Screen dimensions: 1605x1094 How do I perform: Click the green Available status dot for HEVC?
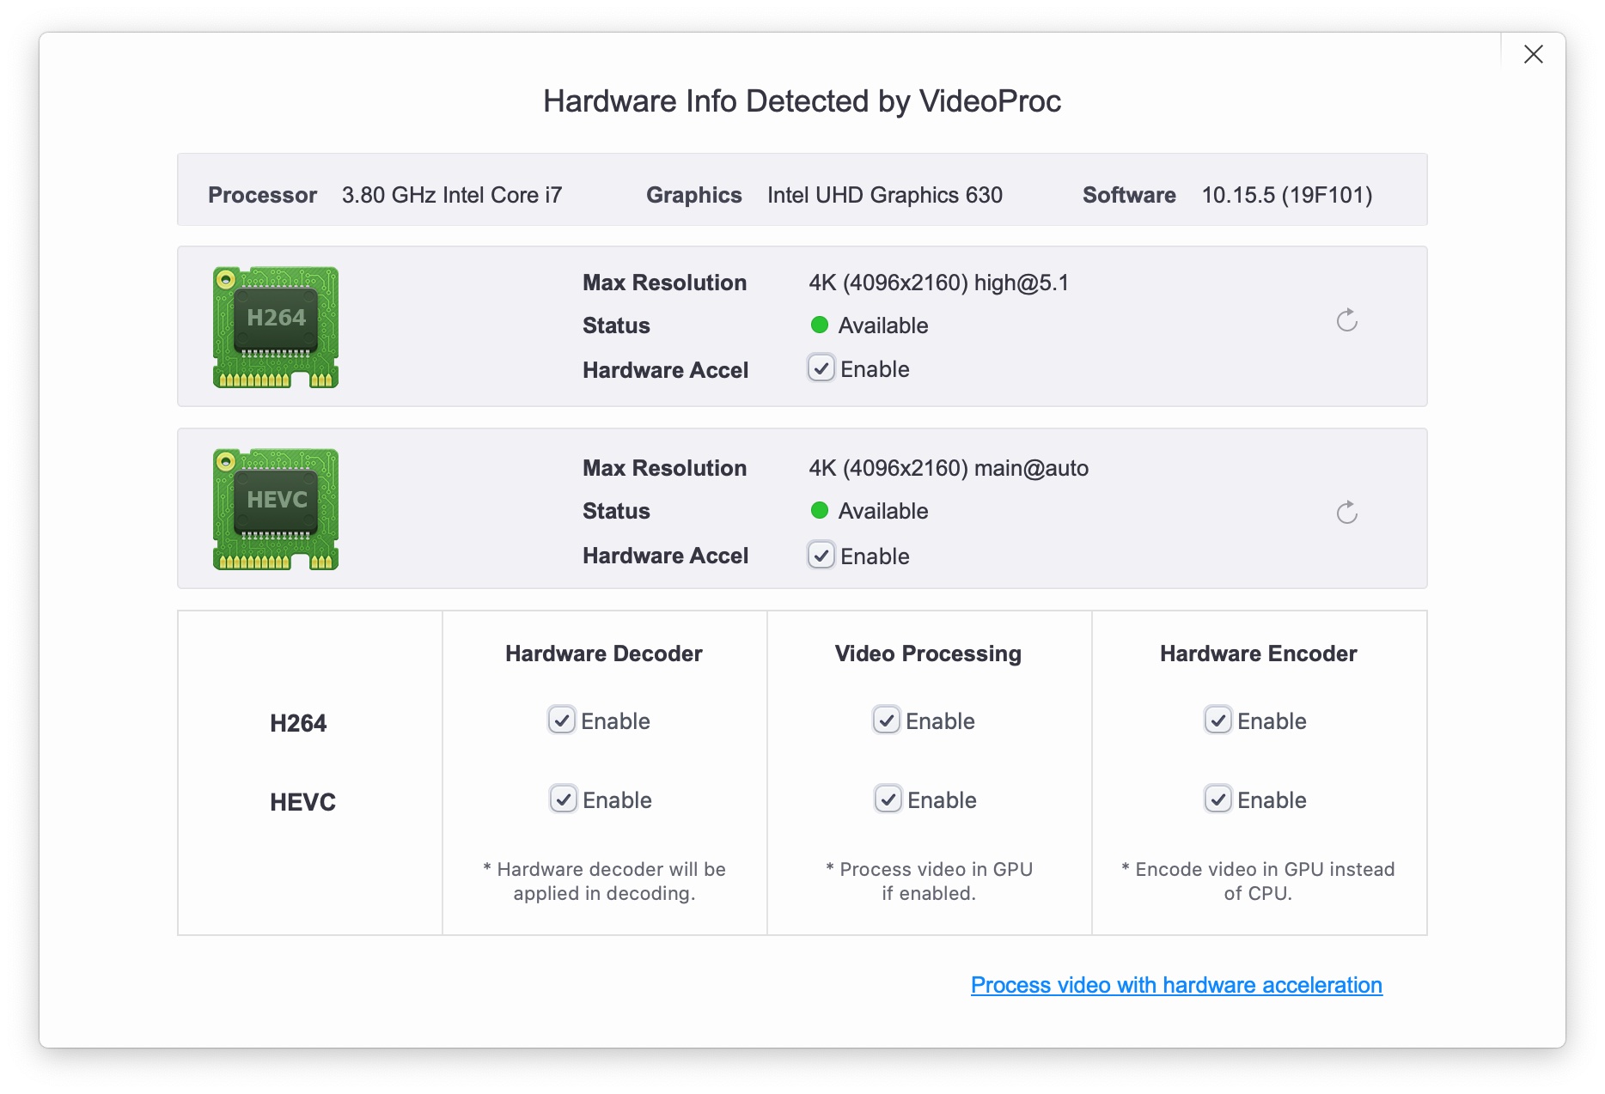click(820, 510)
